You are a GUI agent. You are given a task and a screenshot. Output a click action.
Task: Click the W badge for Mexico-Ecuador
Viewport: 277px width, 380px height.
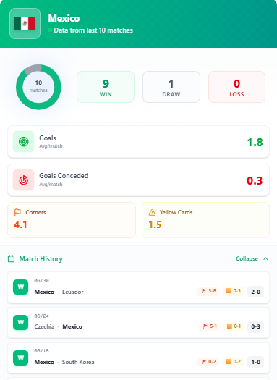(x=20, y=287)
